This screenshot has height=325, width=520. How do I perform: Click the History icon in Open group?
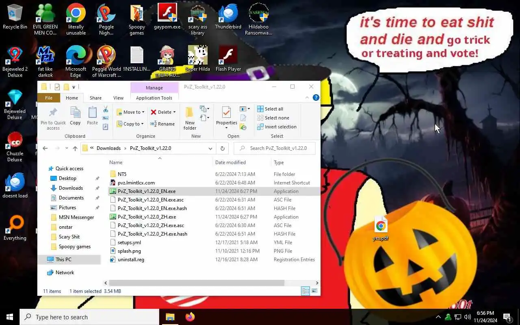tap(243, 127)
